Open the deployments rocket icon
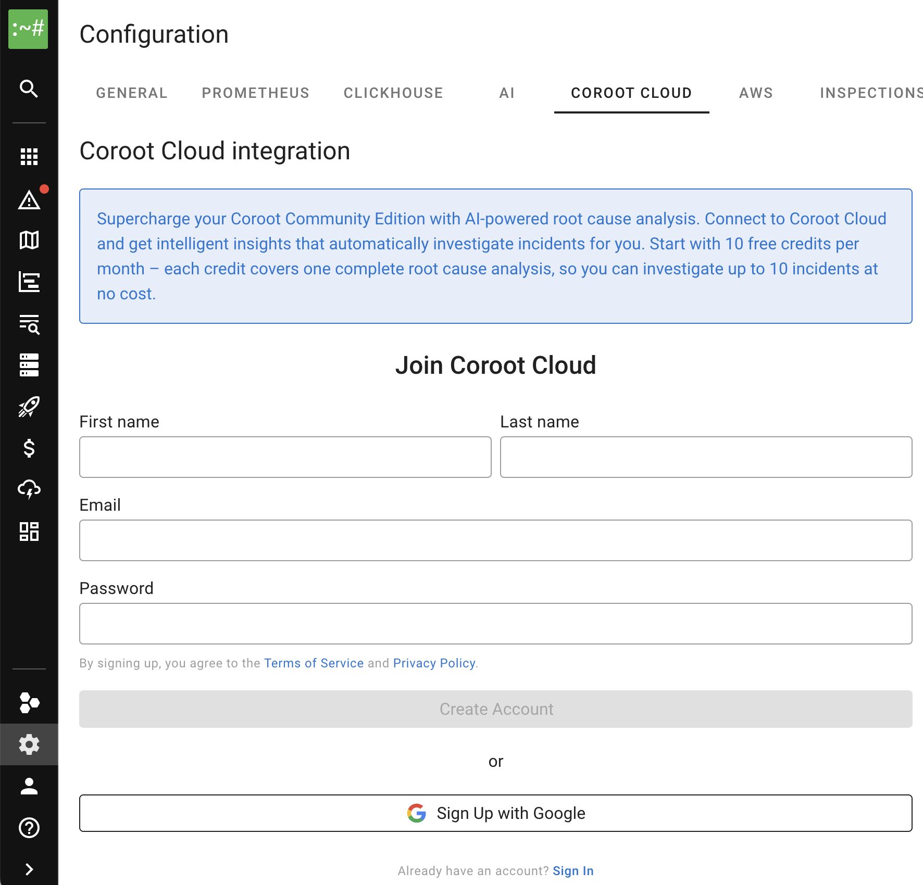The image size is (923, 885). tap(29, 407)
